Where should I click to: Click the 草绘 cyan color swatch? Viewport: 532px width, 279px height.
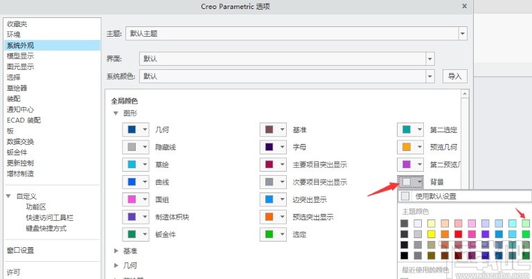(x=132, y=164)
